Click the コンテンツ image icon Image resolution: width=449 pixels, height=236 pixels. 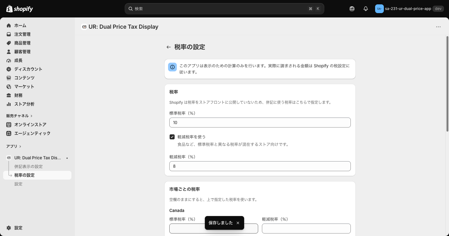click(9, 78)
